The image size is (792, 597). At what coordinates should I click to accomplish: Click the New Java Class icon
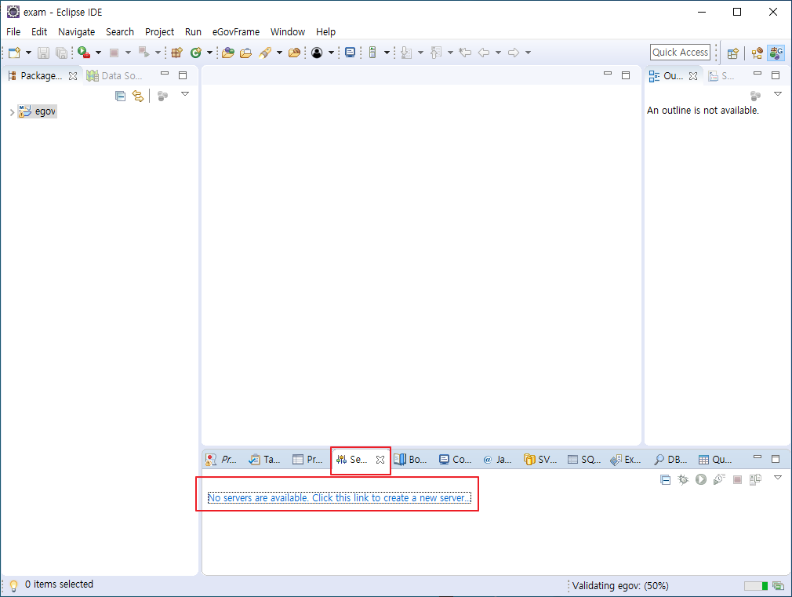pyautogui.click(x=195, y=53)
